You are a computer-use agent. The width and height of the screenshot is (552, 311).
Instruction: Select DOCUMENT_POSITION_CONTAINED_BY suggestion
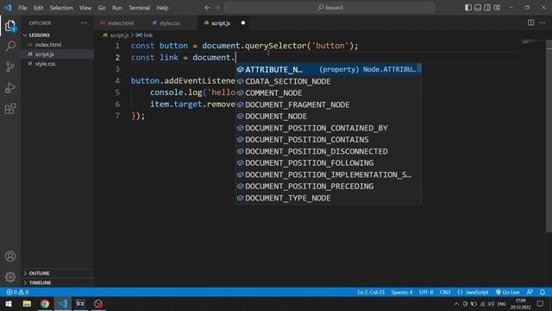pyautogui.click(x=328, y=128)
